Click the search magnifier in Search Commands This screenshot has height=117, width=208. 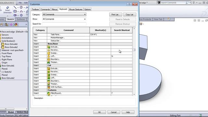[187, 3]
